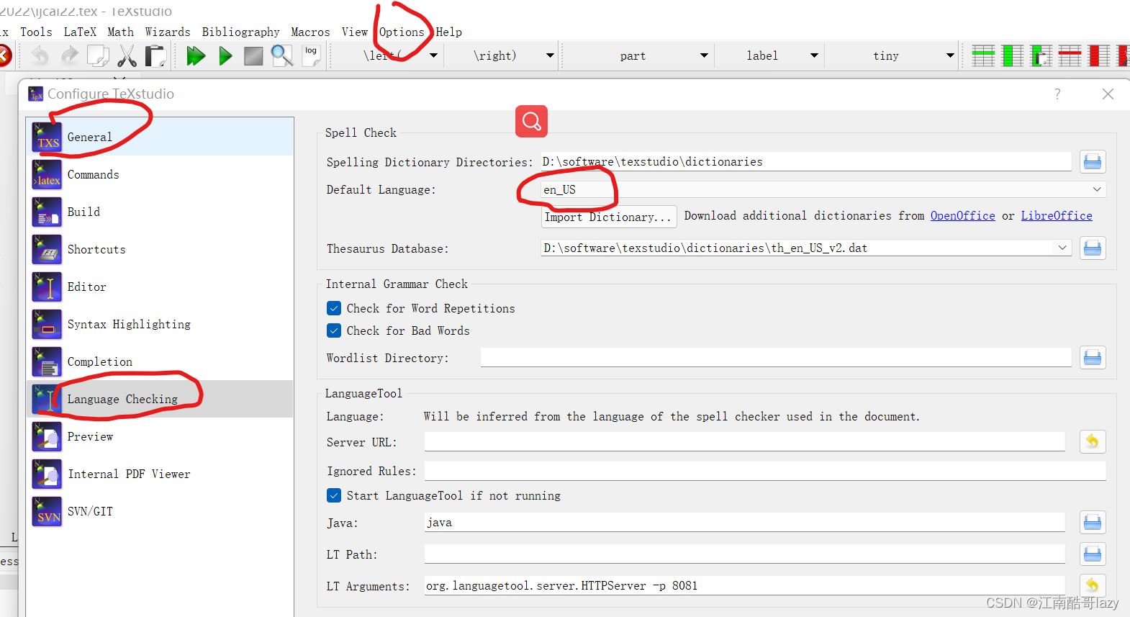Select General settings page
This screenshot has width=1130, height=617.
[x=160, y=137]
